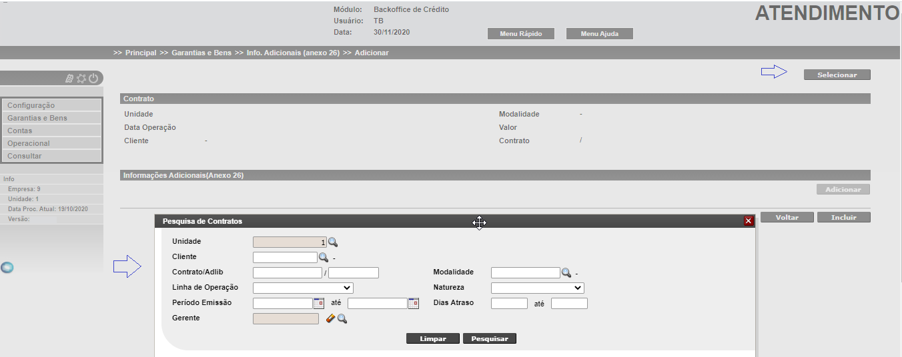
Task: Click the Contrato section header
Action: pos(495,99)
